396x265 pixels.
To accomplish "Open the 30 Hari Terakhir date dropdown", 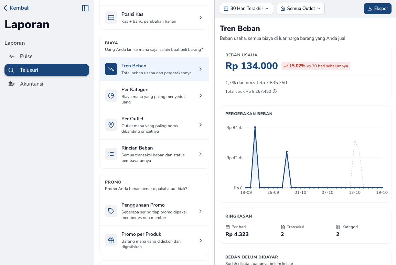I will pos(246,9).
